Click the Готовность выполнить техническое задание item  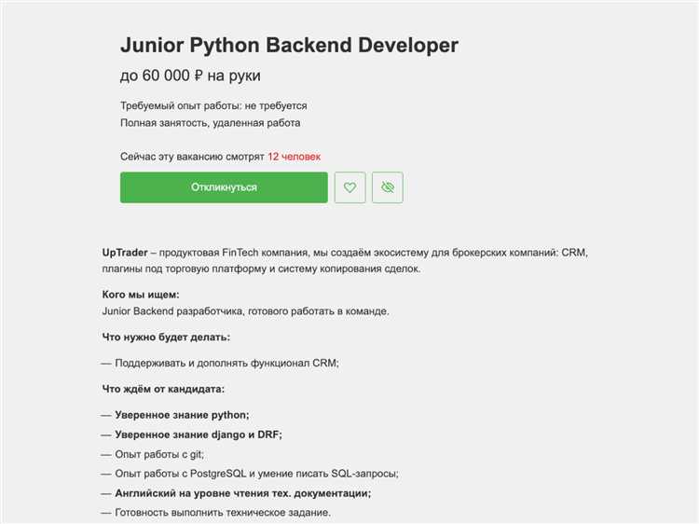coord(222,513)
